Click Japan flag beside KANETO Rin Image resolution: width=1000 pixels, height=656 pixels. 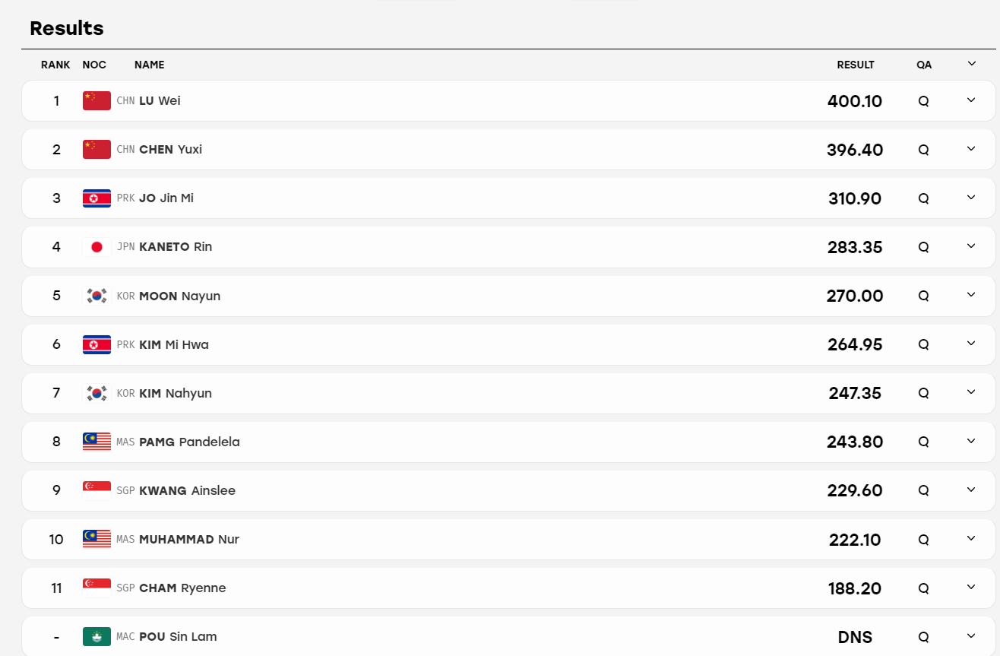97,246
